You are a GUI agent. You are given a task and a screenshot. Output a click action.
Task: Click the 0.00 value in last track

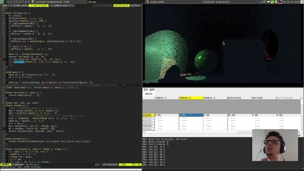coord(279,115)
